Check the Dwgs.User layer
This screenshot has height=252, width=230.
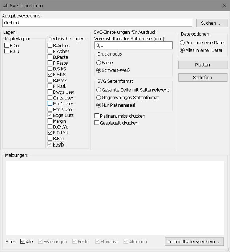click(50, 92)
